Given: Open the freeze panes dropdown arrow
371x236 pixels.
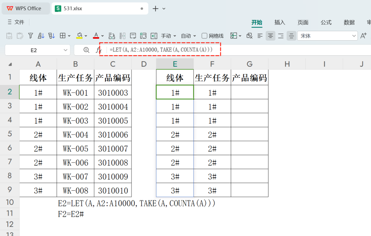Looking at the screenshot, I should (240, 36).
